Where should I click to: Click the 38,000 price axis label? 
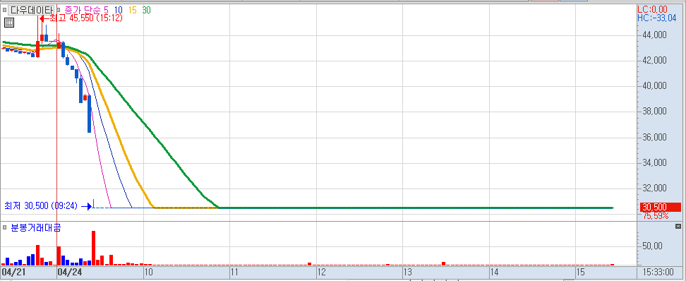[x=654, y=112]
